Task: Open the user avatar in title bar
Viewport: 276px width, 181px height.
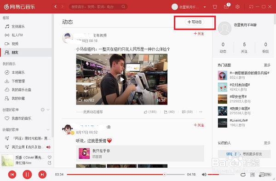Action: point(175,7)
